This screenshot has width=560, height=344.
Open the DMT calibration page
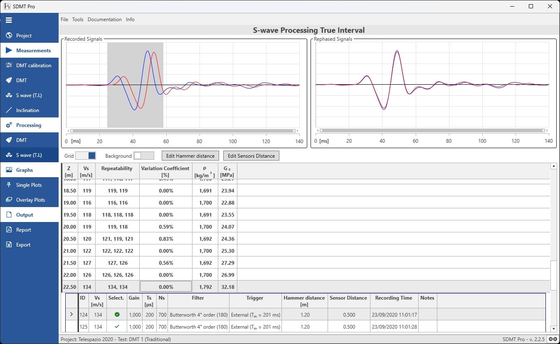[x=34, y=66]
